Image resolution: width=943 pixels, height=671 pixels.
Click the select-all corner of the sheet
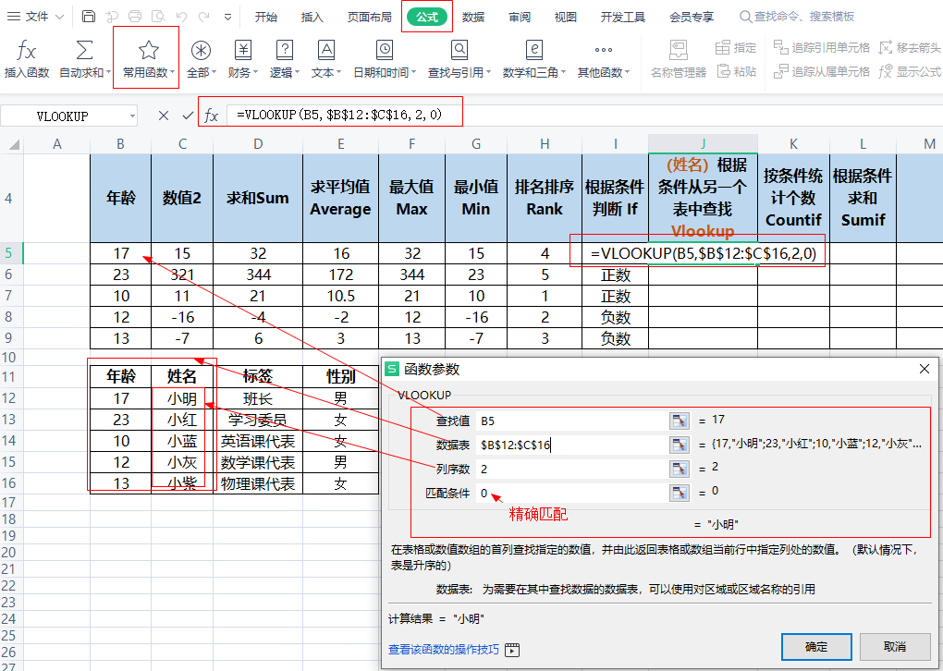point(12,143)
